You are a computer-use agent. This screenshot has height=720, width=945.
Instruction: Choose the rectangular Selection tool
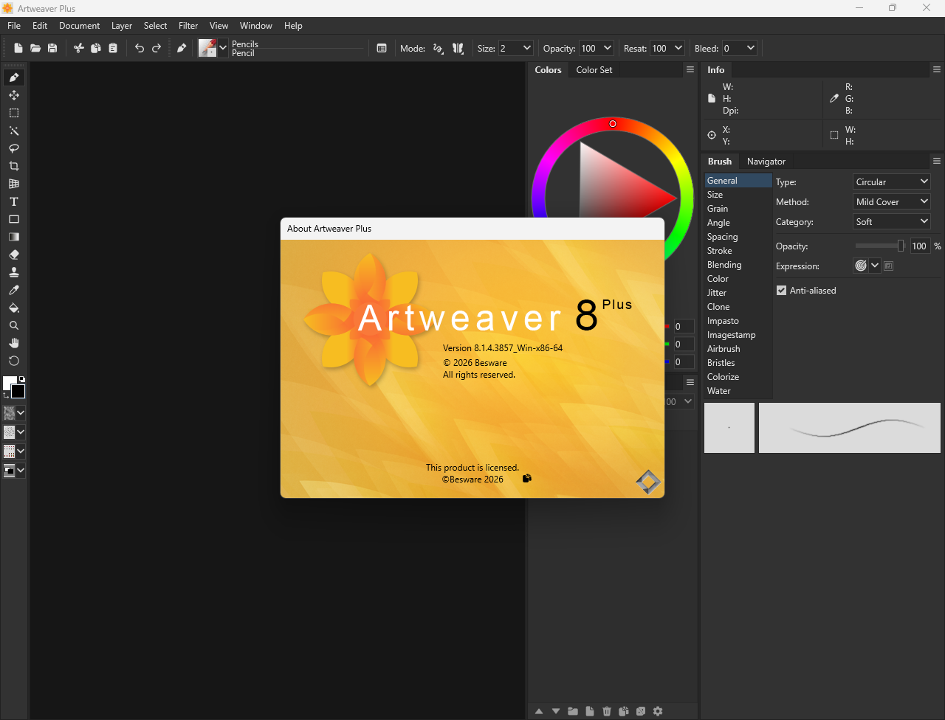click(x=14, y=113)
